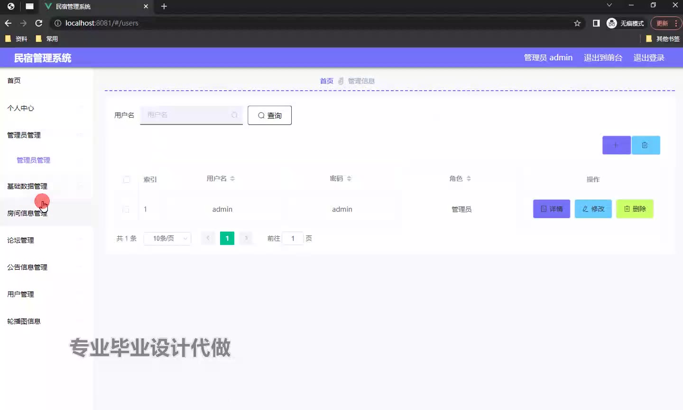Expand the 论坛管理 sidebar menu
This screenshot has height=410, width=683.
21,241
